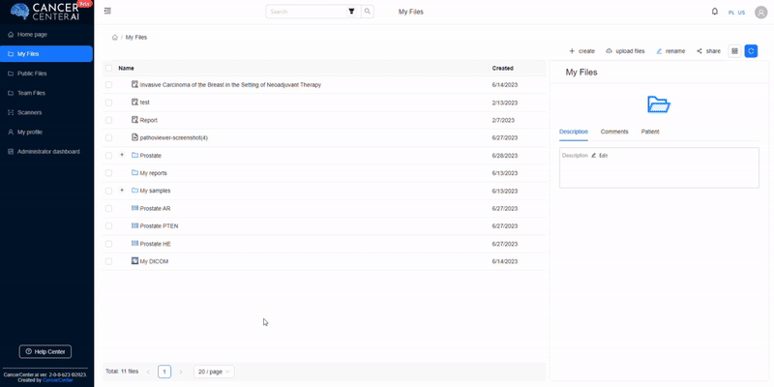This screenshot has width=774, height=387.
Task: Open My Files in sidebar
Action: [46, 54]
